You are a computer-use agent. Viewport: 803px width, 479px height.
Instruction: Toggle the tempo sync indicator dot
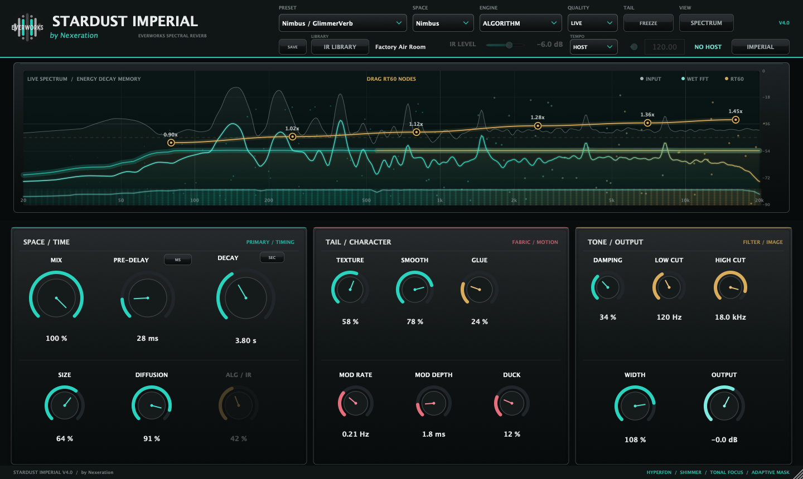click(x=633, y=47)
